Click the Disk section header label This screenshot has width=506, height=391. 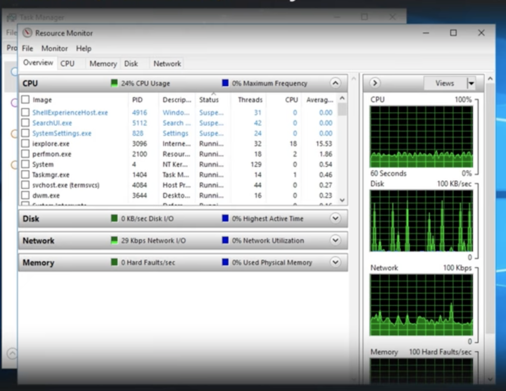click(x=31, y=219)
